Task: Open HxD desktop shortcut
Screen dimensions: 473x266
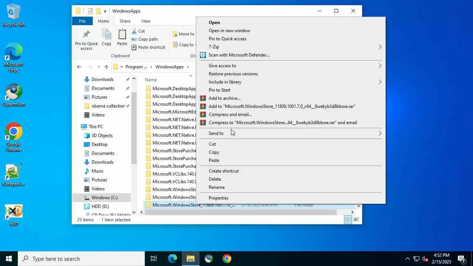Action: 14,215
